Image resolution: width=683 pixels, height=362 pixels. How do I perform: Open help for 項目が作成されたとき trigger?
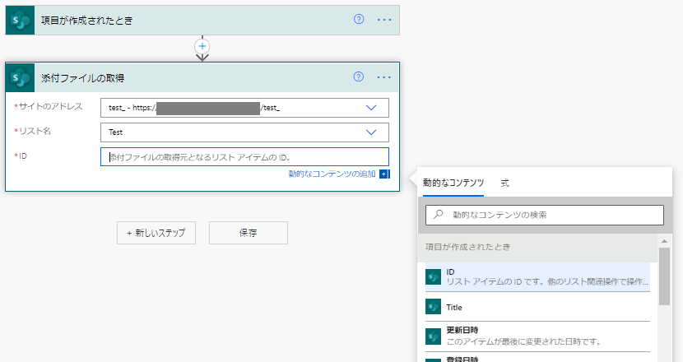359,19
